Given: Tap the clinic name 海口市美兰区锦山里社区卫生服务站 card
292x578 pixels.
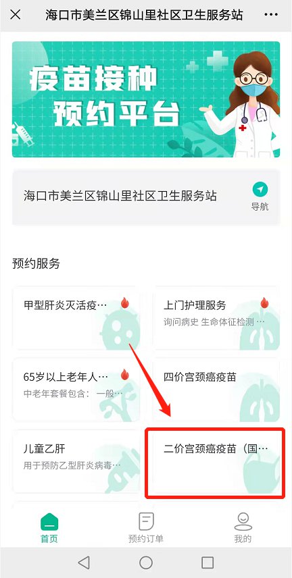Looking at the screenshot, I should [x=146, y=197].
